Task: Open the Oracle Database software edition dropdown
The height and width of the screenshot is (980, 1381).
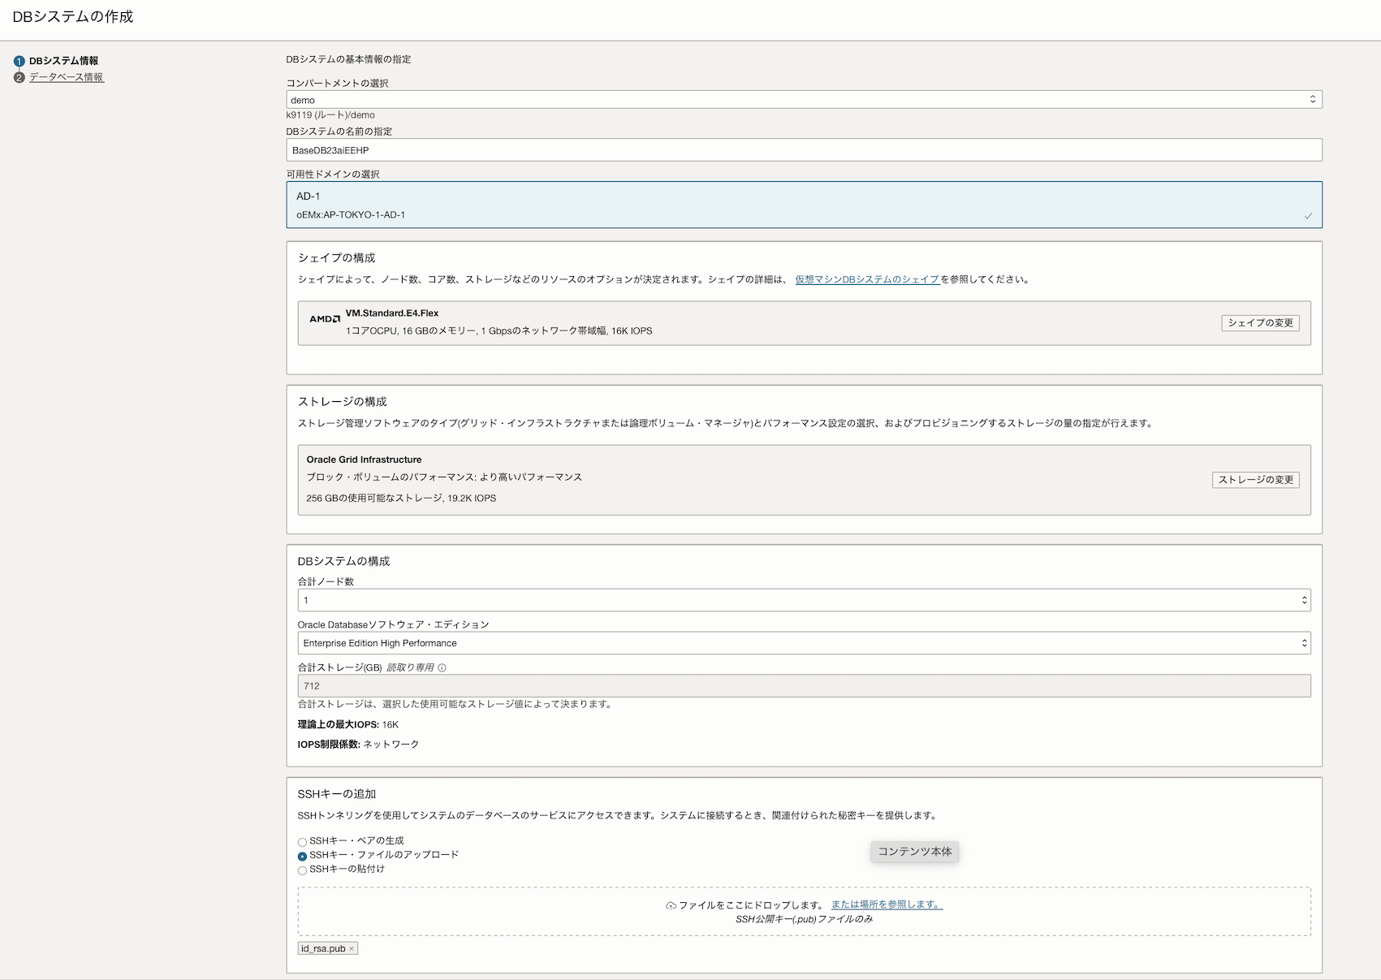Action: coord(804,643)
